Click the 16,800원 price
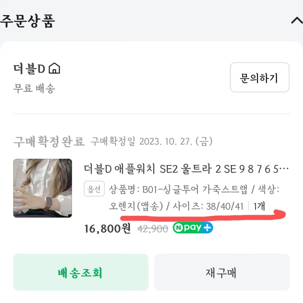The image size is (303, 303). click(107, 229)
